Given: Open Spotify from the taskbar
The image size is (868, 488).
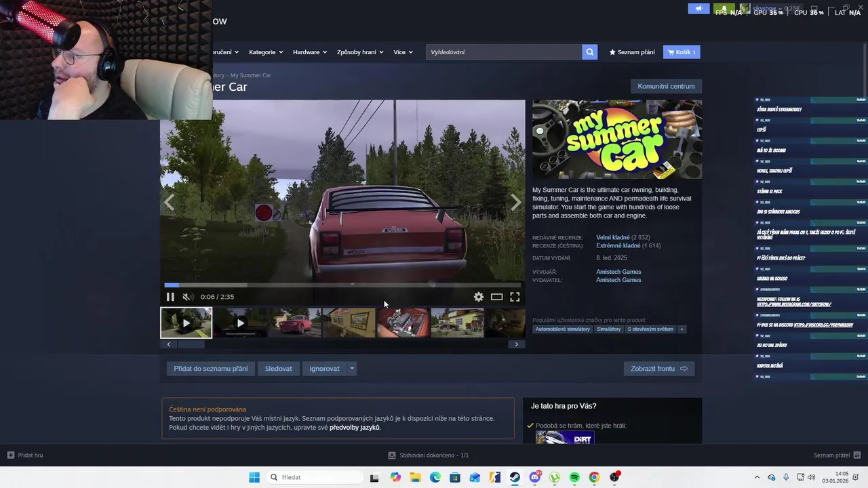Looking at the screenshot, I should click(574, 477).
